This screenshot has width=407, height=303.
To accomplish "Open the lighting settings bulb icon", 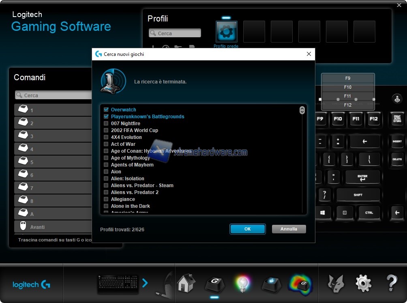I will (242, 283).
